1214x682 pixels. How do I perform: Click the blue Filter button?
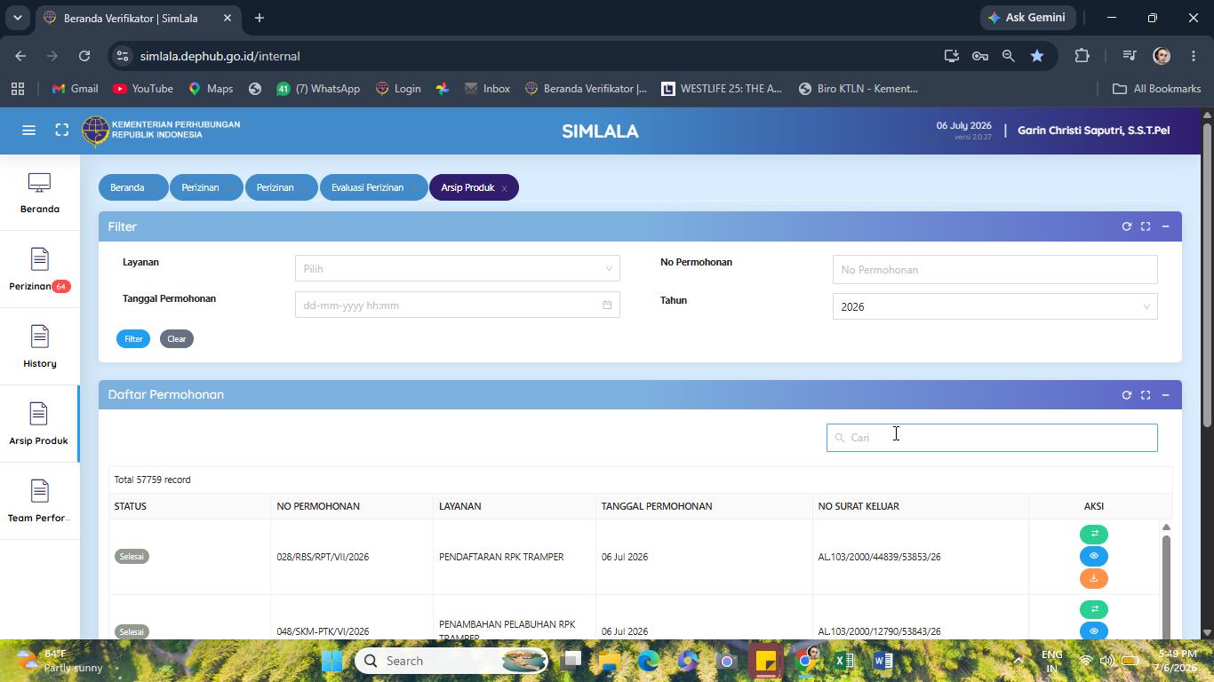coord(133,338)
